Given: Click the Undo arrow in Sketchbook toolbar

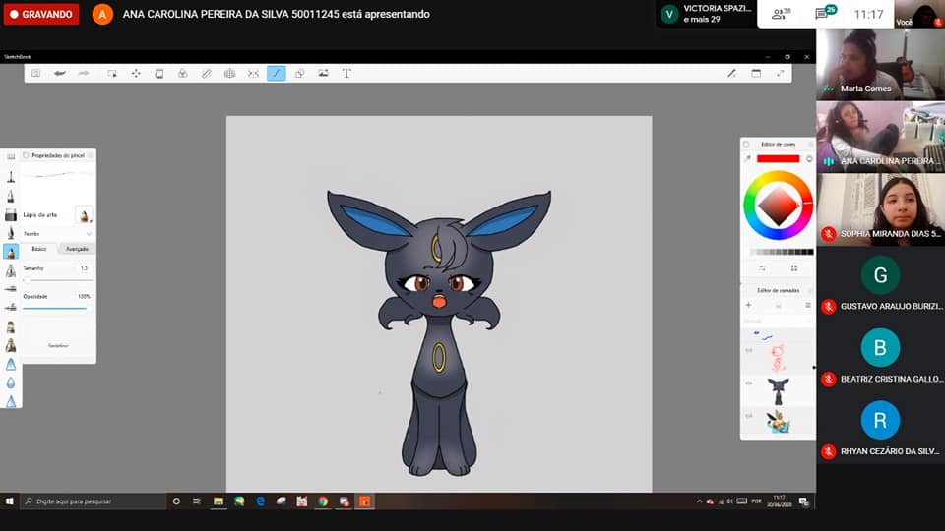Looking at the screenshot, I should (x=60, y=74).
